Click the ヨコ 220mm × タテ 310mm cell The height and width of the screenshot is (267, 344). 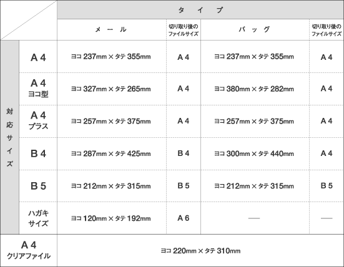click(x=200, y=251)
